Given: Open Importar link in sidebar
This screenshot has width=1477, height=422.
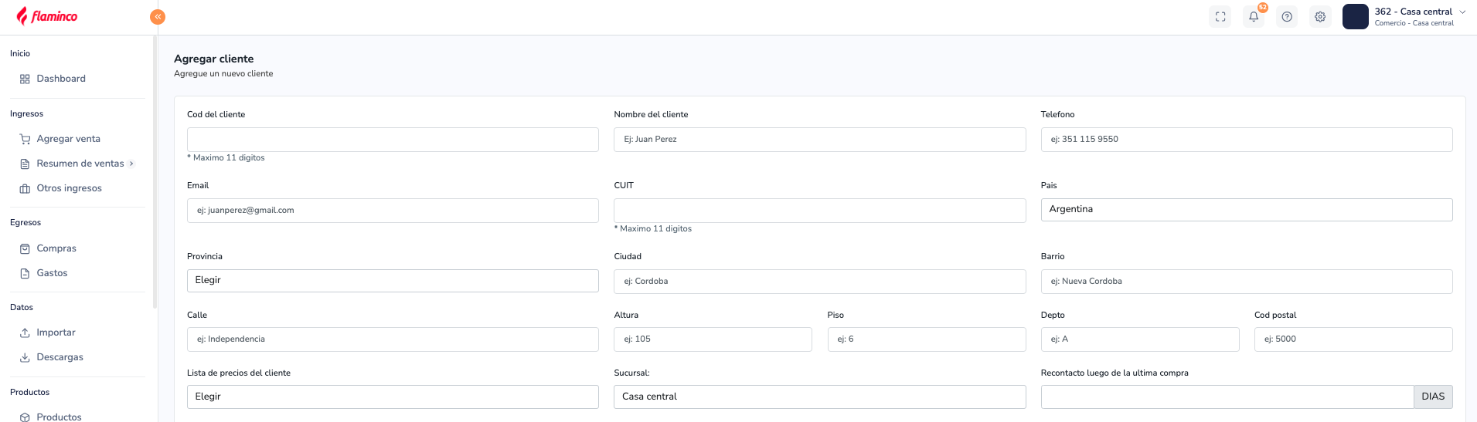Looking at the screenshot, I should click(56, 333).
